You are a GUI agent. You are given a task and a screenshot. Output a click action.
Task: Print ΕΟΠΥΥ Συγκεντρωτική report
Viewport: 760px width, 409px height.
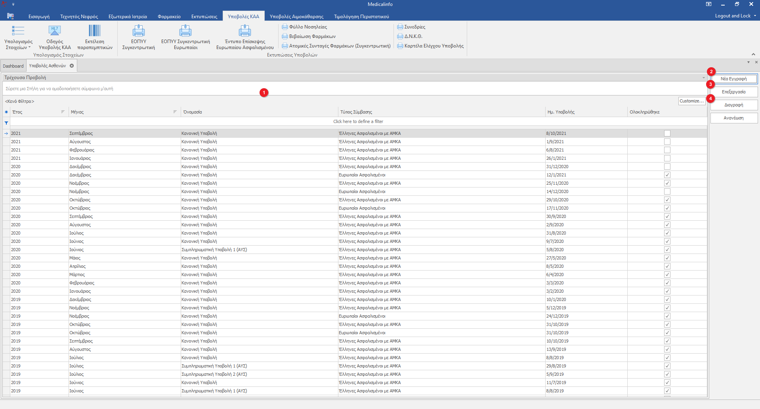[138, 31]
